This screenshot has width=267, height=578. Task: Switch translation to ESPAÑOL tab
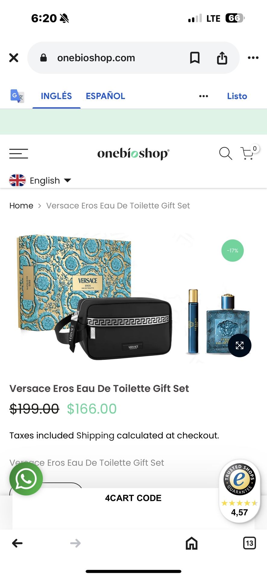(x=105, y=96)
